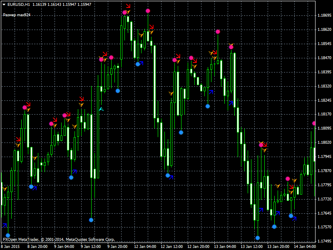Click the '8 Jan 20:00' time axis label

tap(37, 247)
